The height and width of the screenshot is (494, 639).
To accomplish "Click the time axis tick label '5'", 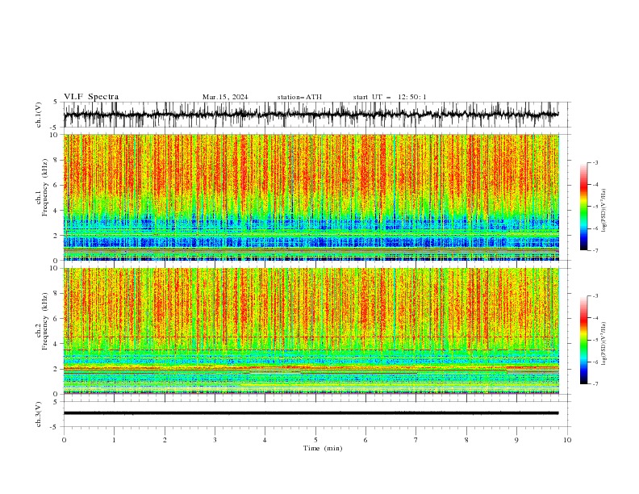I will coord(315,440).
